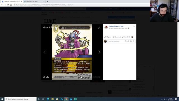This screenshot has height=101, width=179.
Task: Close the Card Search tab
Action: pyautogui.click(x=44, y=2)
